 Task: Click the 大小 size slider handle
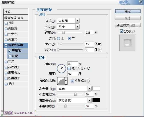point(61,44)
